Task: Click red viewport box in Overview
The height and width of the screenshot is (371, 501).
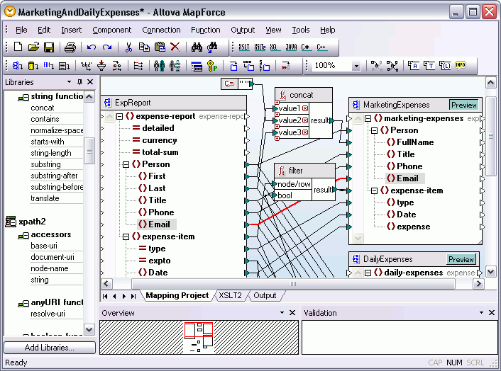Action: 199,329
